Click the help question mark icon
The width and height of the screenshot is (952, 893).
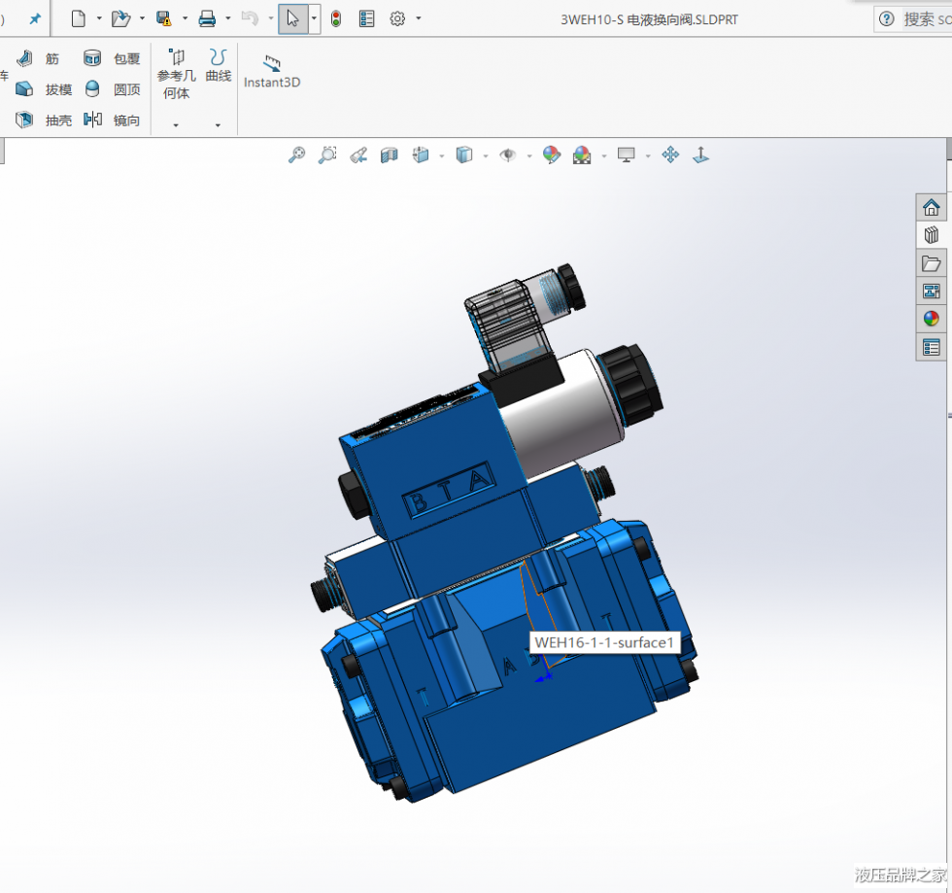(x=885, y=18)
